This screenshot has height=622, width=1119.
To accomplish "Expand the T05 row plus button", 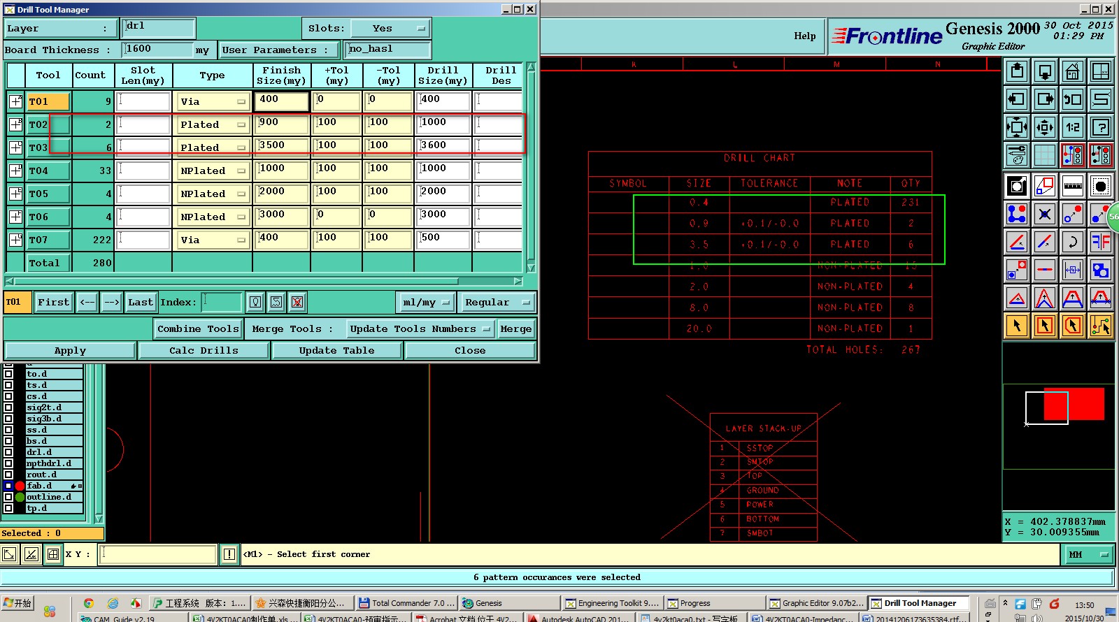I will click(x=15, y=194).
